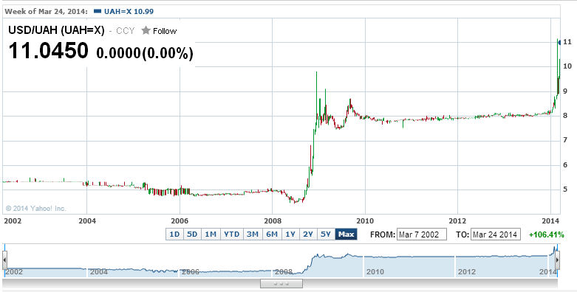Click the UAH=X 10.99 legend label
The image size is (577, 292).
[x=129, y=11]
